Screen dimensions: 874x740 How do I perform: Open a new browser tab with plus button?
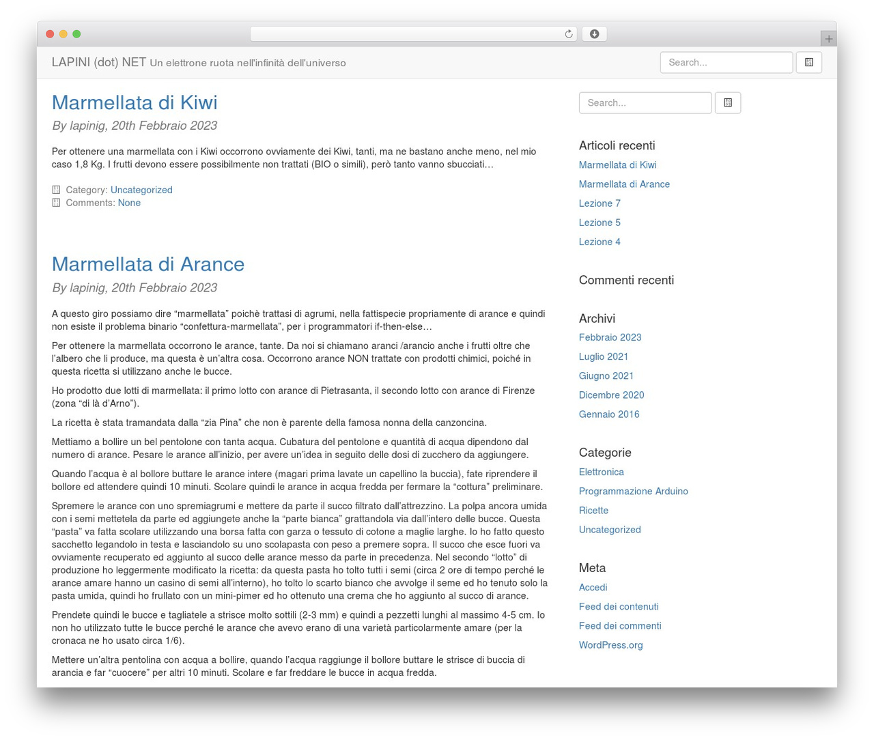point(829,39)
